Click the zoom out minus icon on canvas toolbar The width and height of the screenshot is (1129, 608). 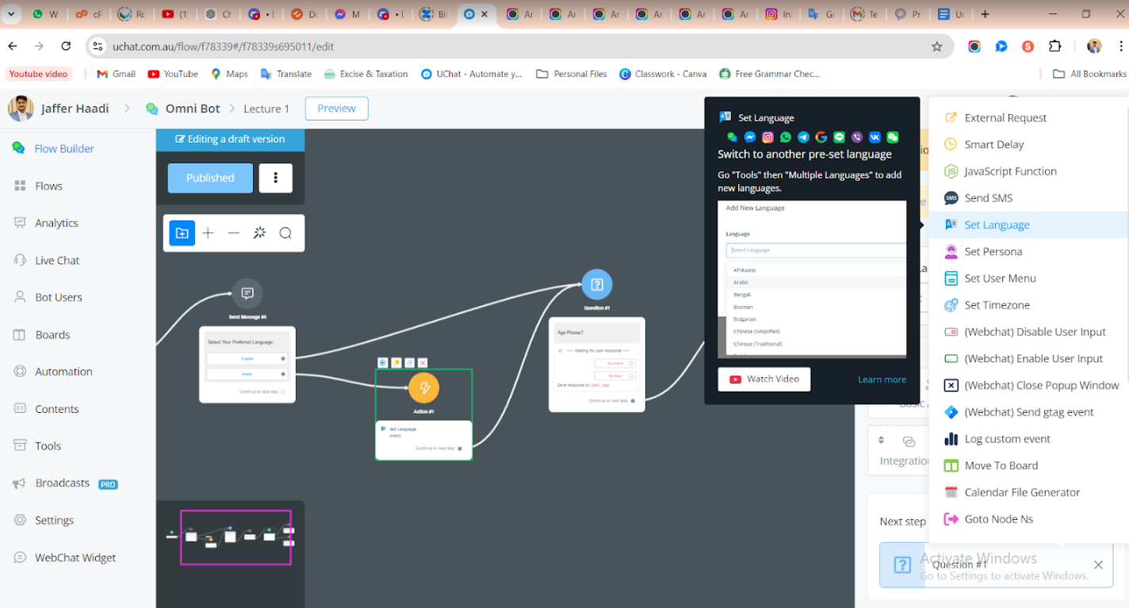[x=234, y=233]
